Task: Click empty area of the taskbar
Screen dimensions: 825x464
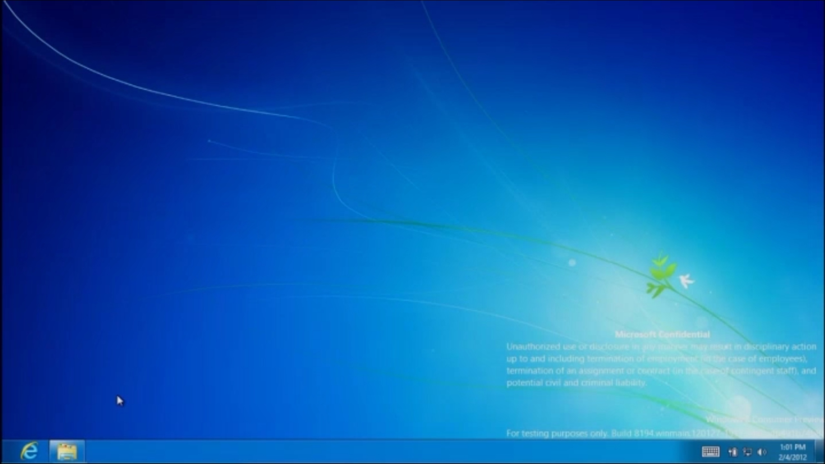Action: pos(387,452)
